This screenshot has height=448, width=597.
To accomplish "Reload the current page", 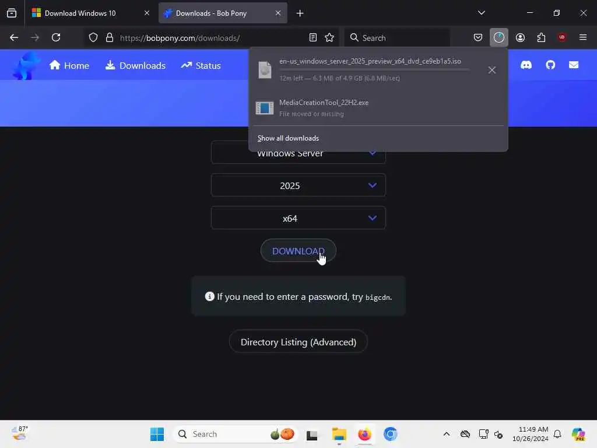I will [x=56, y=38].
